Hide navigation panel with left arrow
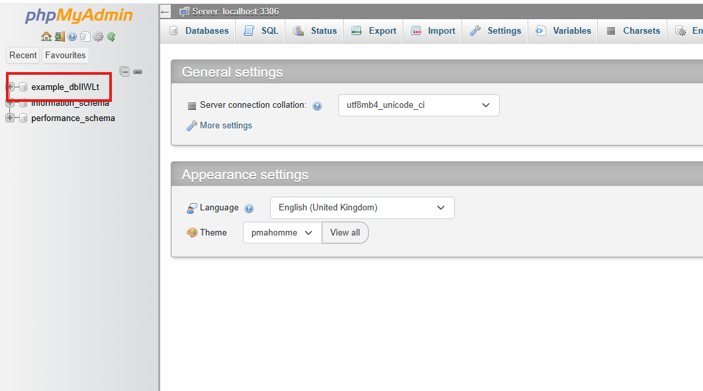Screen dimensions: 703x391 click(165, 12)
